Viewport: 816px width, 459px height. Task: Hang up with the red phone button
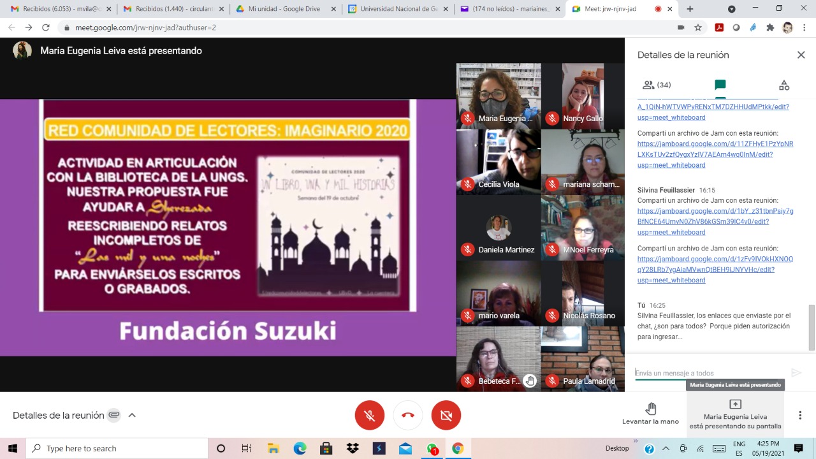pos(408,415)
